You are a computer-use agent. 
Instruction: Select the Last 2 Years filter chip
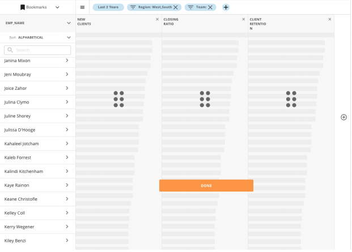(108, 7)
